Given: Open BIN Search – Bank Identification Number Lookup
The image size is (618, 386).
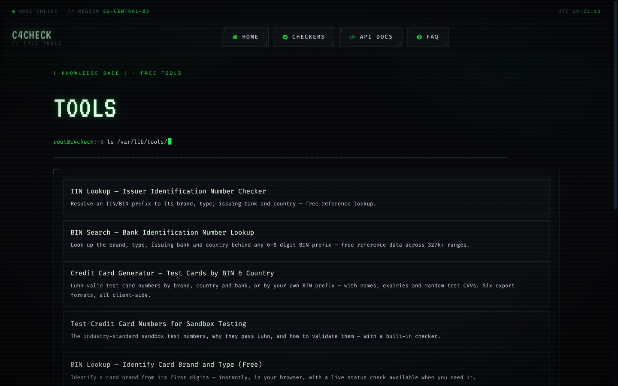Looking at the screenshot, I should 306,238.
